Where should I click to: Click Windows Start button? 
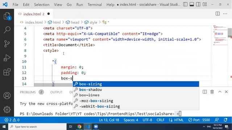pos(4,127)
